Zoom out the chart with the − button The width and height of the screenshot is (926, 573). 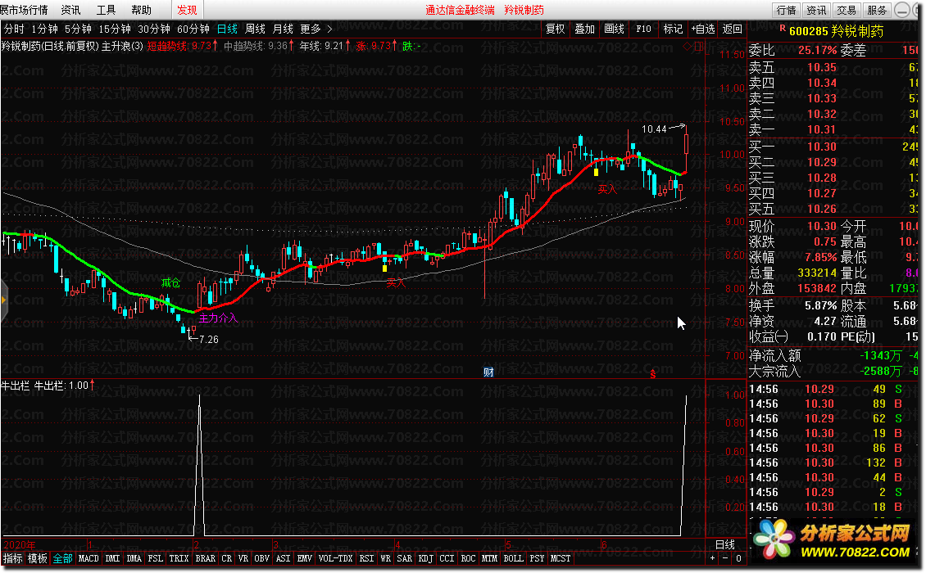[x=725, y=558]
